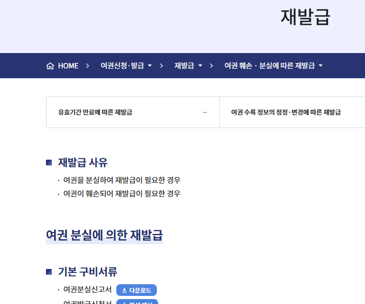Click the 여권 훼손·분실에 따른 재발급 breadcrumb item
This screenshot has width=365, height=304.
pos(269,65)
